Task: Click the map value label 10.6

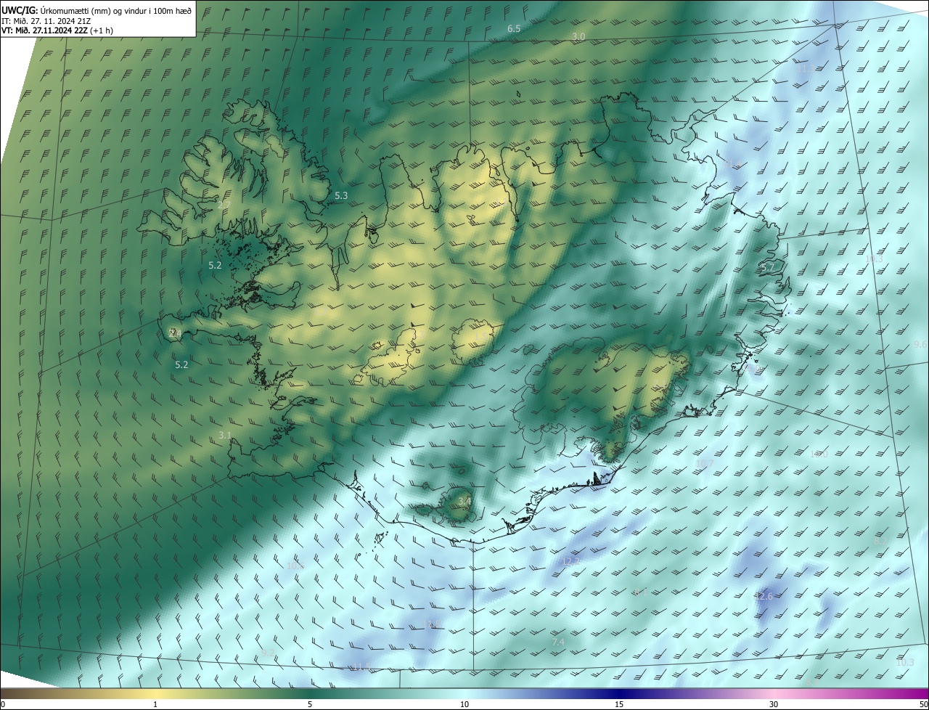Action: tap(295, 566)
